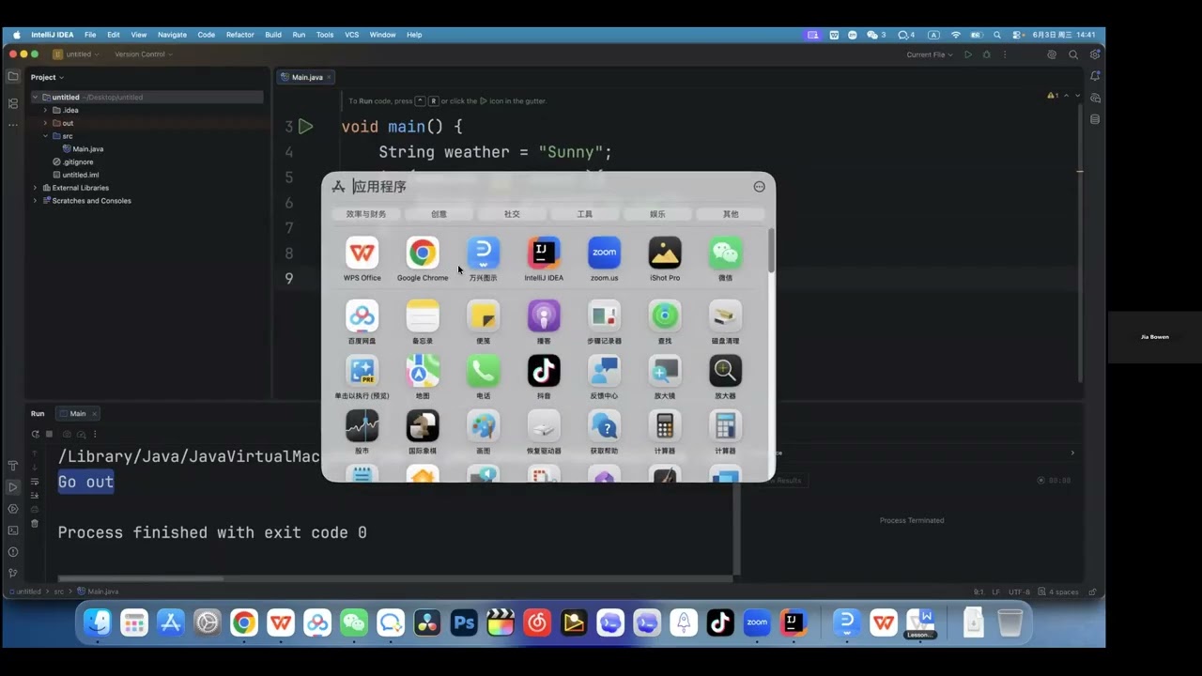
Task: Click the app launcher vertical scrollbar
Action: pyautogui.click(x=771, y=251)
